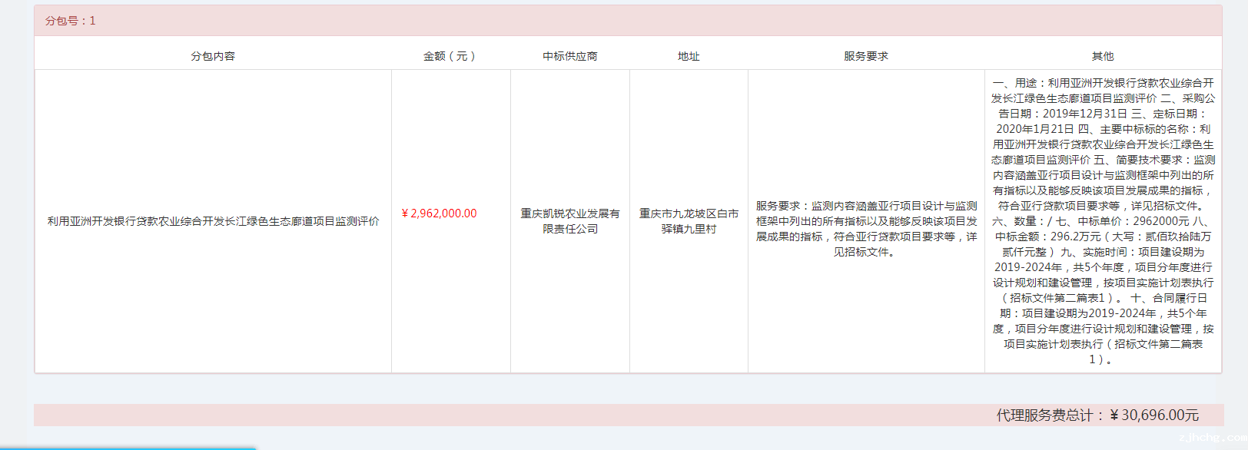Click the zjhchg.com watermark text

(x=1211, y=438)
